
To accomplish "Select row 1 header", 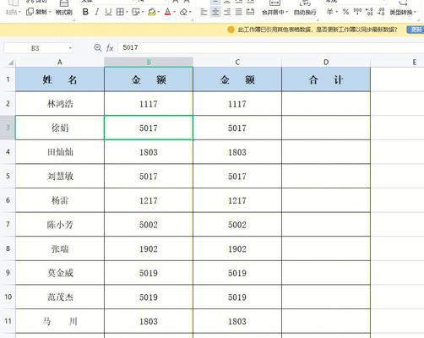I will coord(8,79).
